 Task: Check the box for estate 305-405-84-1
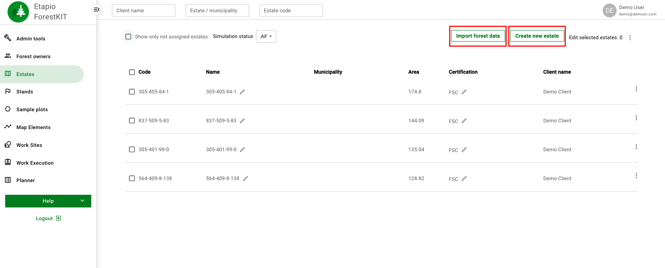pyautogui.click(x=132, y=91)
